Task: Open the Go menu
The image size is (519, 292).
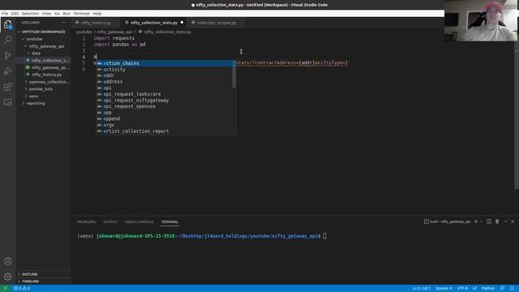Action: [57, 14]
